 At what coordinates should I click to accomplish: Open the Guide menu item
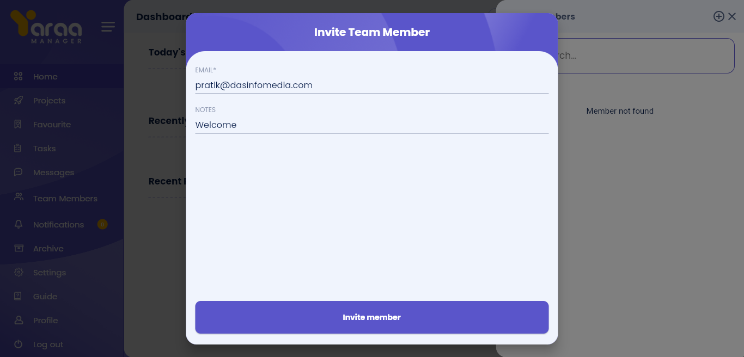(x=45, y=297)
